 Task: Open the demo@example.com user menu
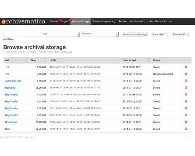tap(161, 21)
